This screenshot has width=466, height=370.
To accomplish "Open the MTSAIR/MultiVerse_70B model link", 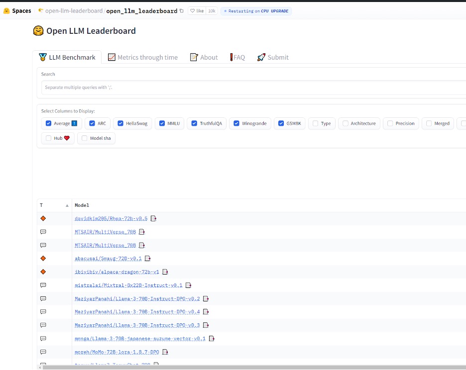I will click(105, 232).
